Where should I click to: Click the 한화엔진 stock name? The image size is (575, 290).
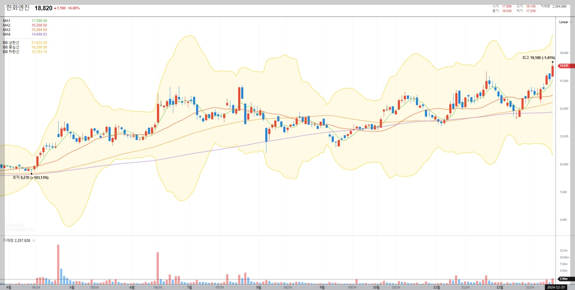(x=18, y=8)
